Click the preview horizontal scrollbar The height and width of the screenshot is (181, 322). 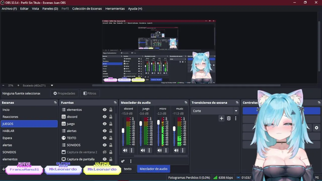[186, 85]
